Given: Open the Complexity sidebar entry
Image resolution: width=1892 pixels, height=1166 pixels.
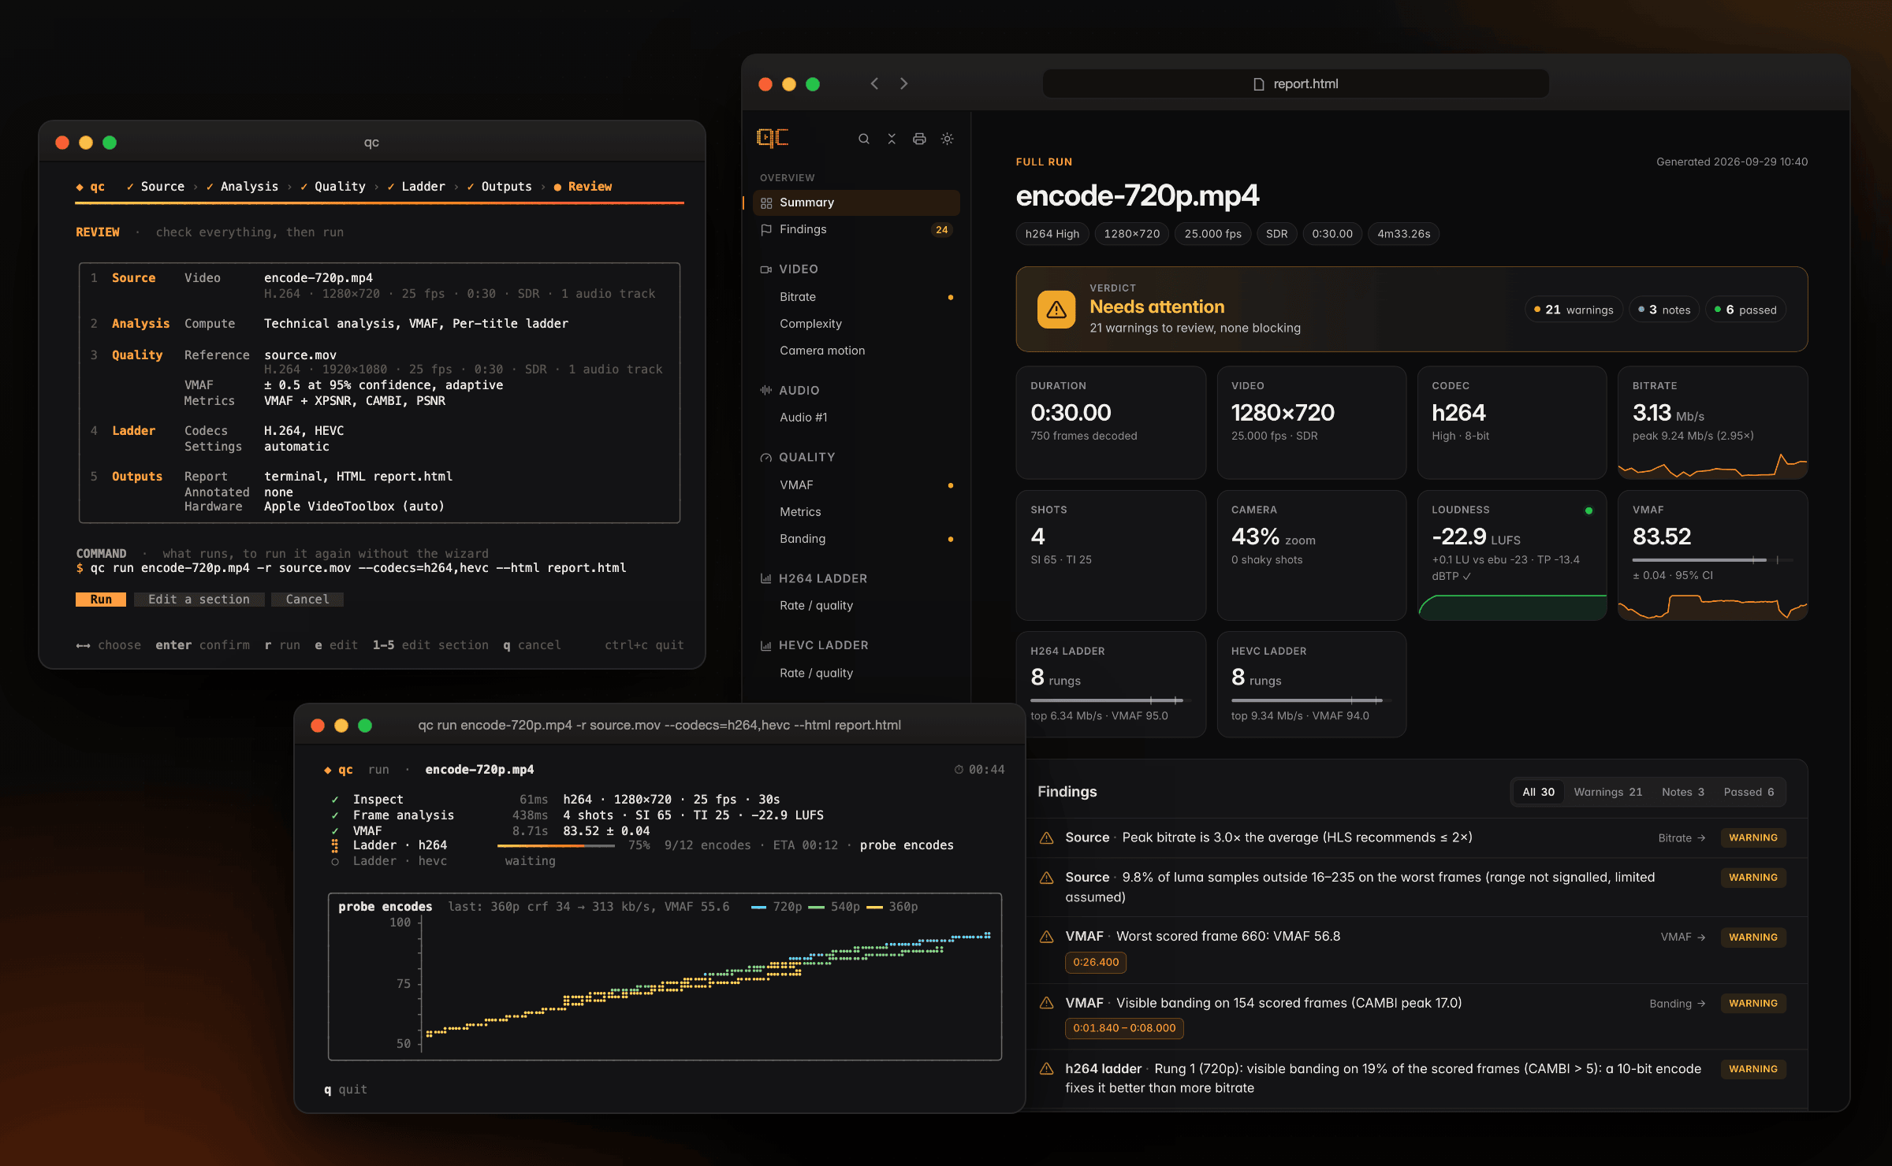Looking at the screenshot, I should point(856,324).
